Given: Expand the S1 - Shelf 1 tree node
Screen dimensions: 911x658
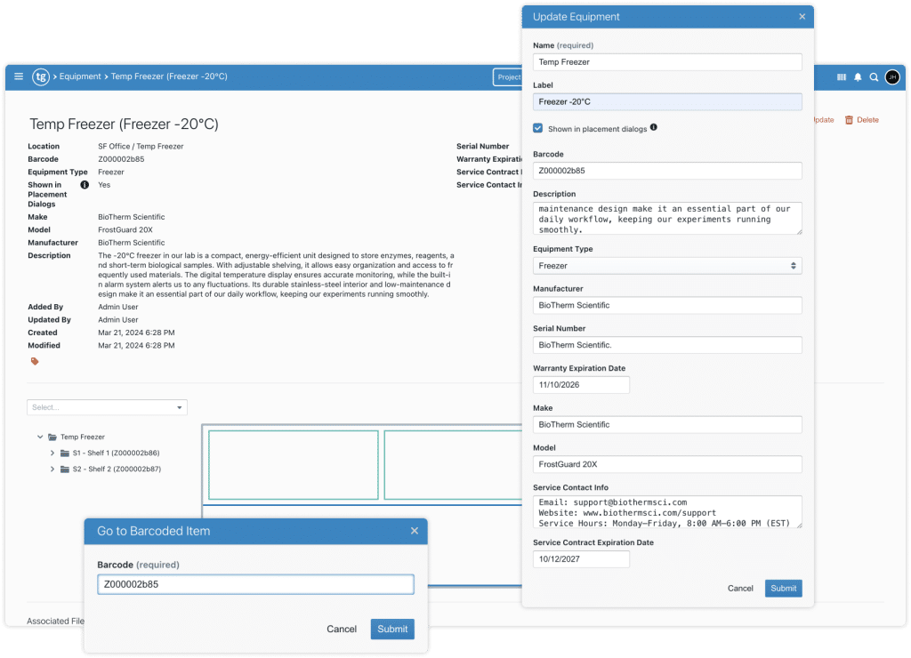Looking at the screenshot, I should [52, 453].
